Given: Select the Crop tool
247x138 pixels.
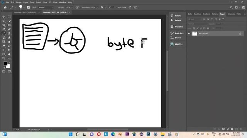Looking at the screenshot, I should click(3, 25).
